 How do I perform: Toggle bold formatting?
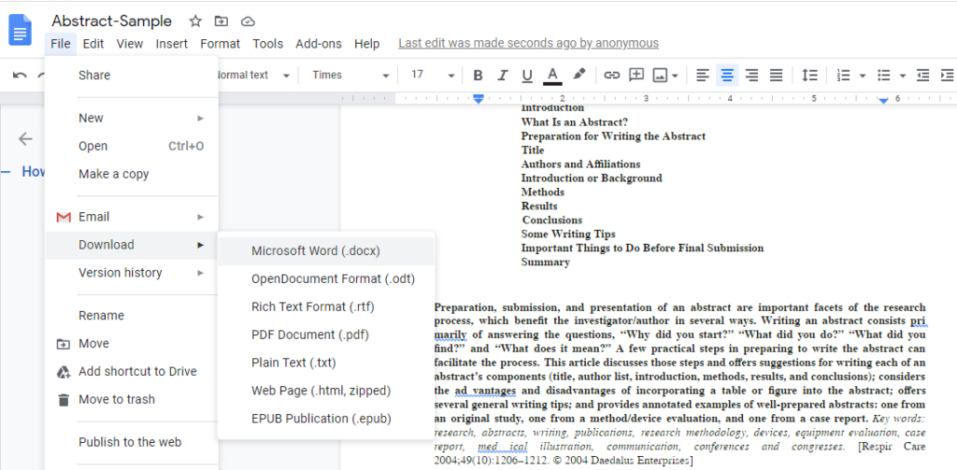coord(478,75)
